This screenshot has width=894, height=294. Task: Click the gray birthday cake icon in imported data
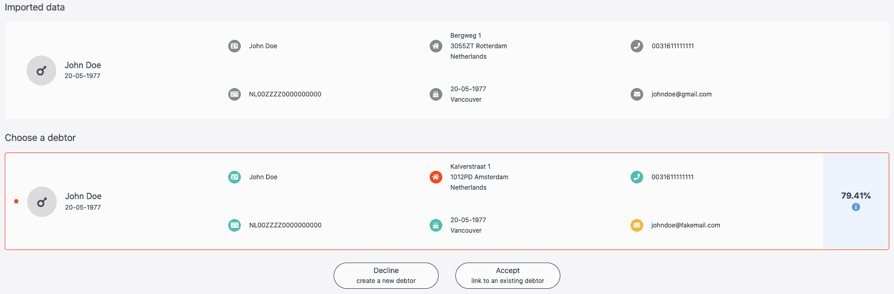click(x=436, y=94)
